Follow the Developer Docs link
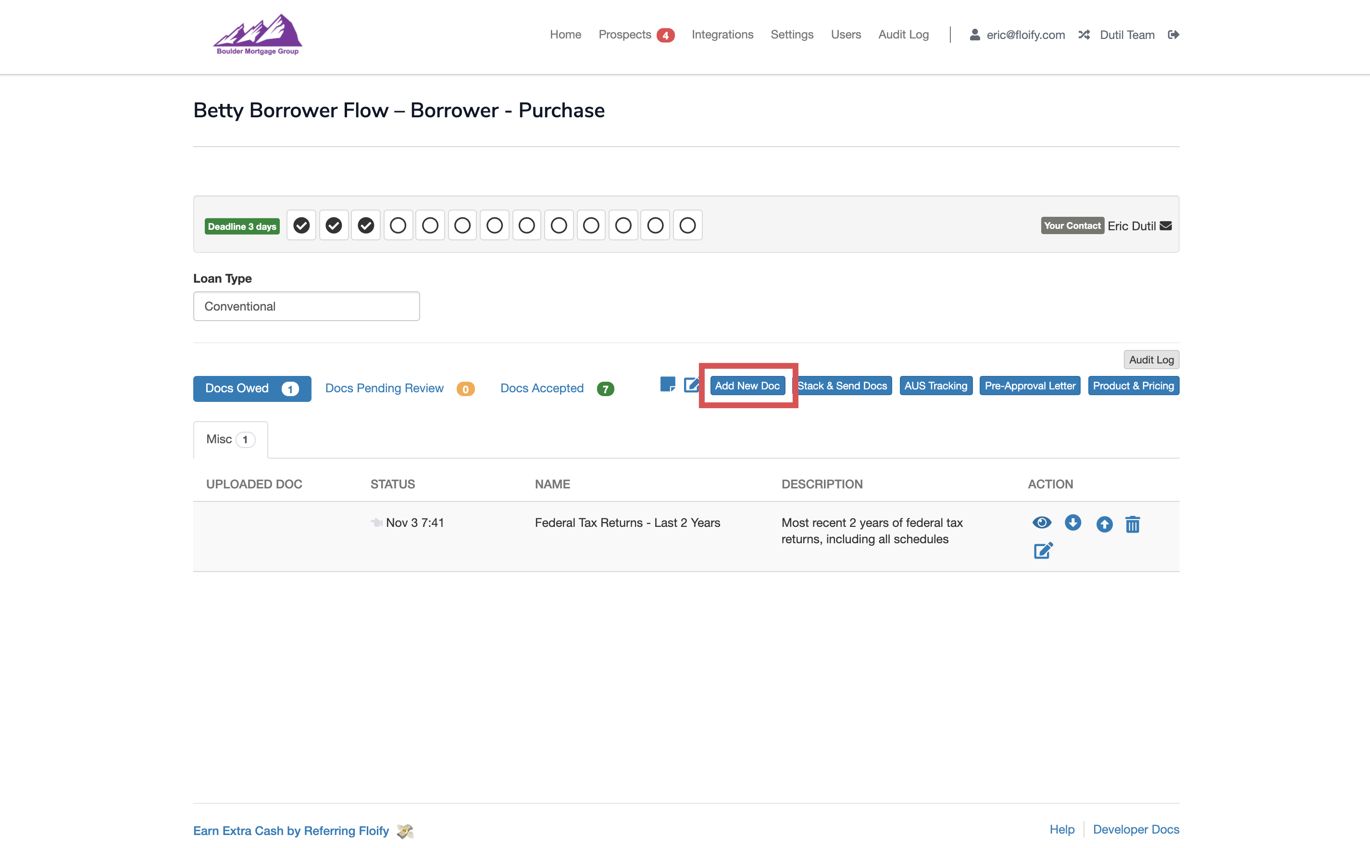This screenshot has width=1370, height=848. pos(1136,829)
